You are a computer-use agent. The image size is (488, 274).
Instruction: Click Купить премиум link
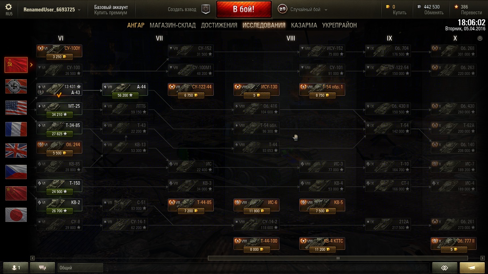pyautogui.click(x=111, y=13)
